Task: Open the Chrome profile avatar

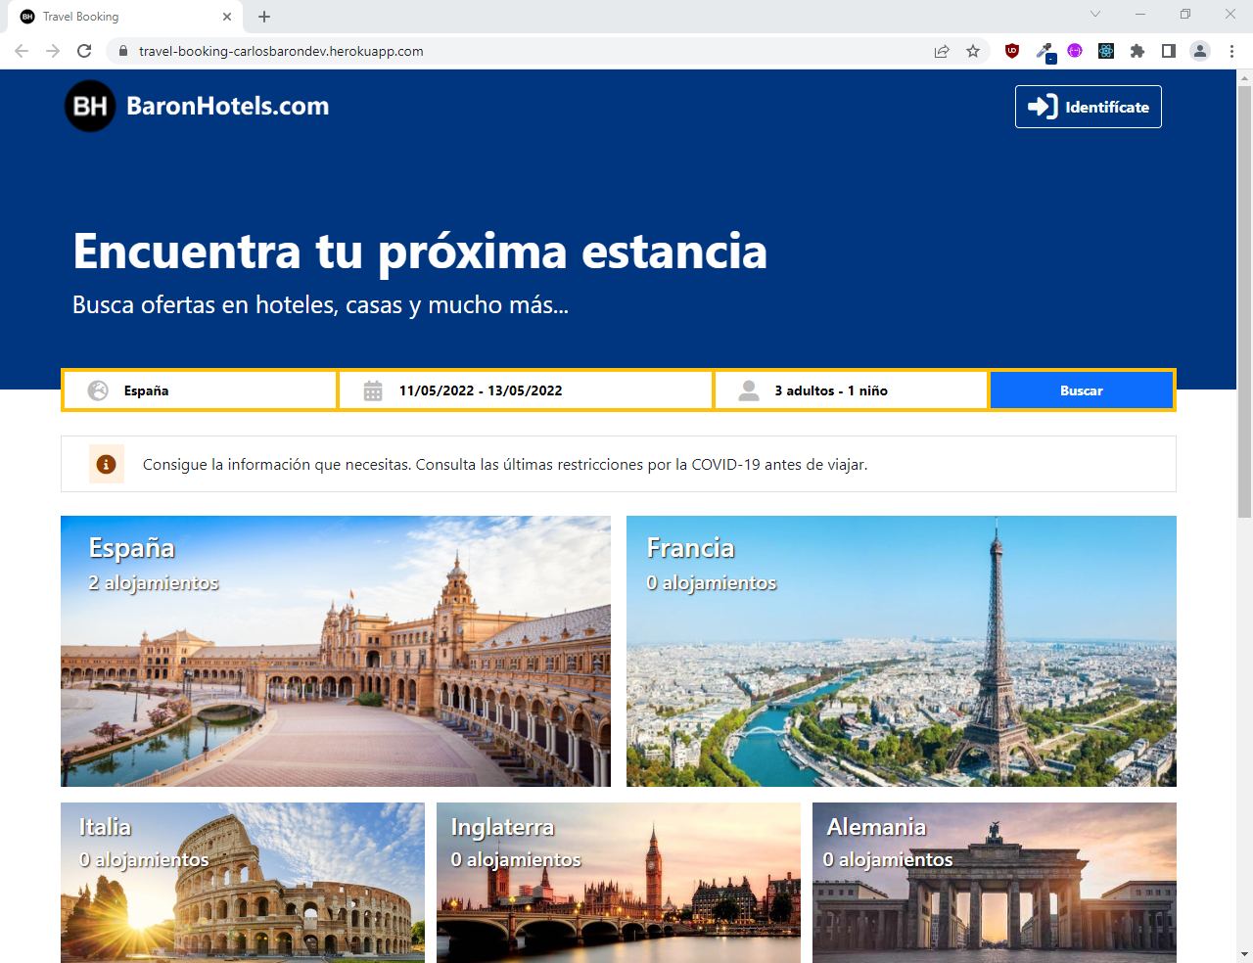Action: point(1200,51)
